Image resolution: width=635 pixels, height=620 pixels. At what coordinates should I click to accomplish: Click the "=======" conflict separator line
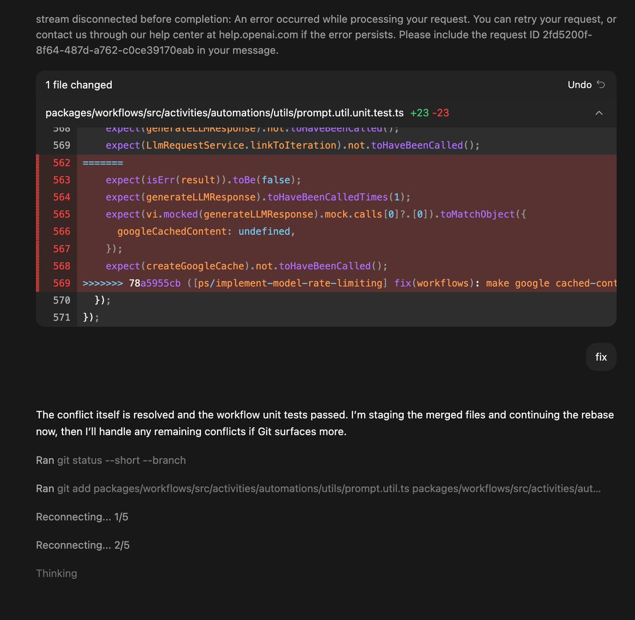[x=103, y=163]
